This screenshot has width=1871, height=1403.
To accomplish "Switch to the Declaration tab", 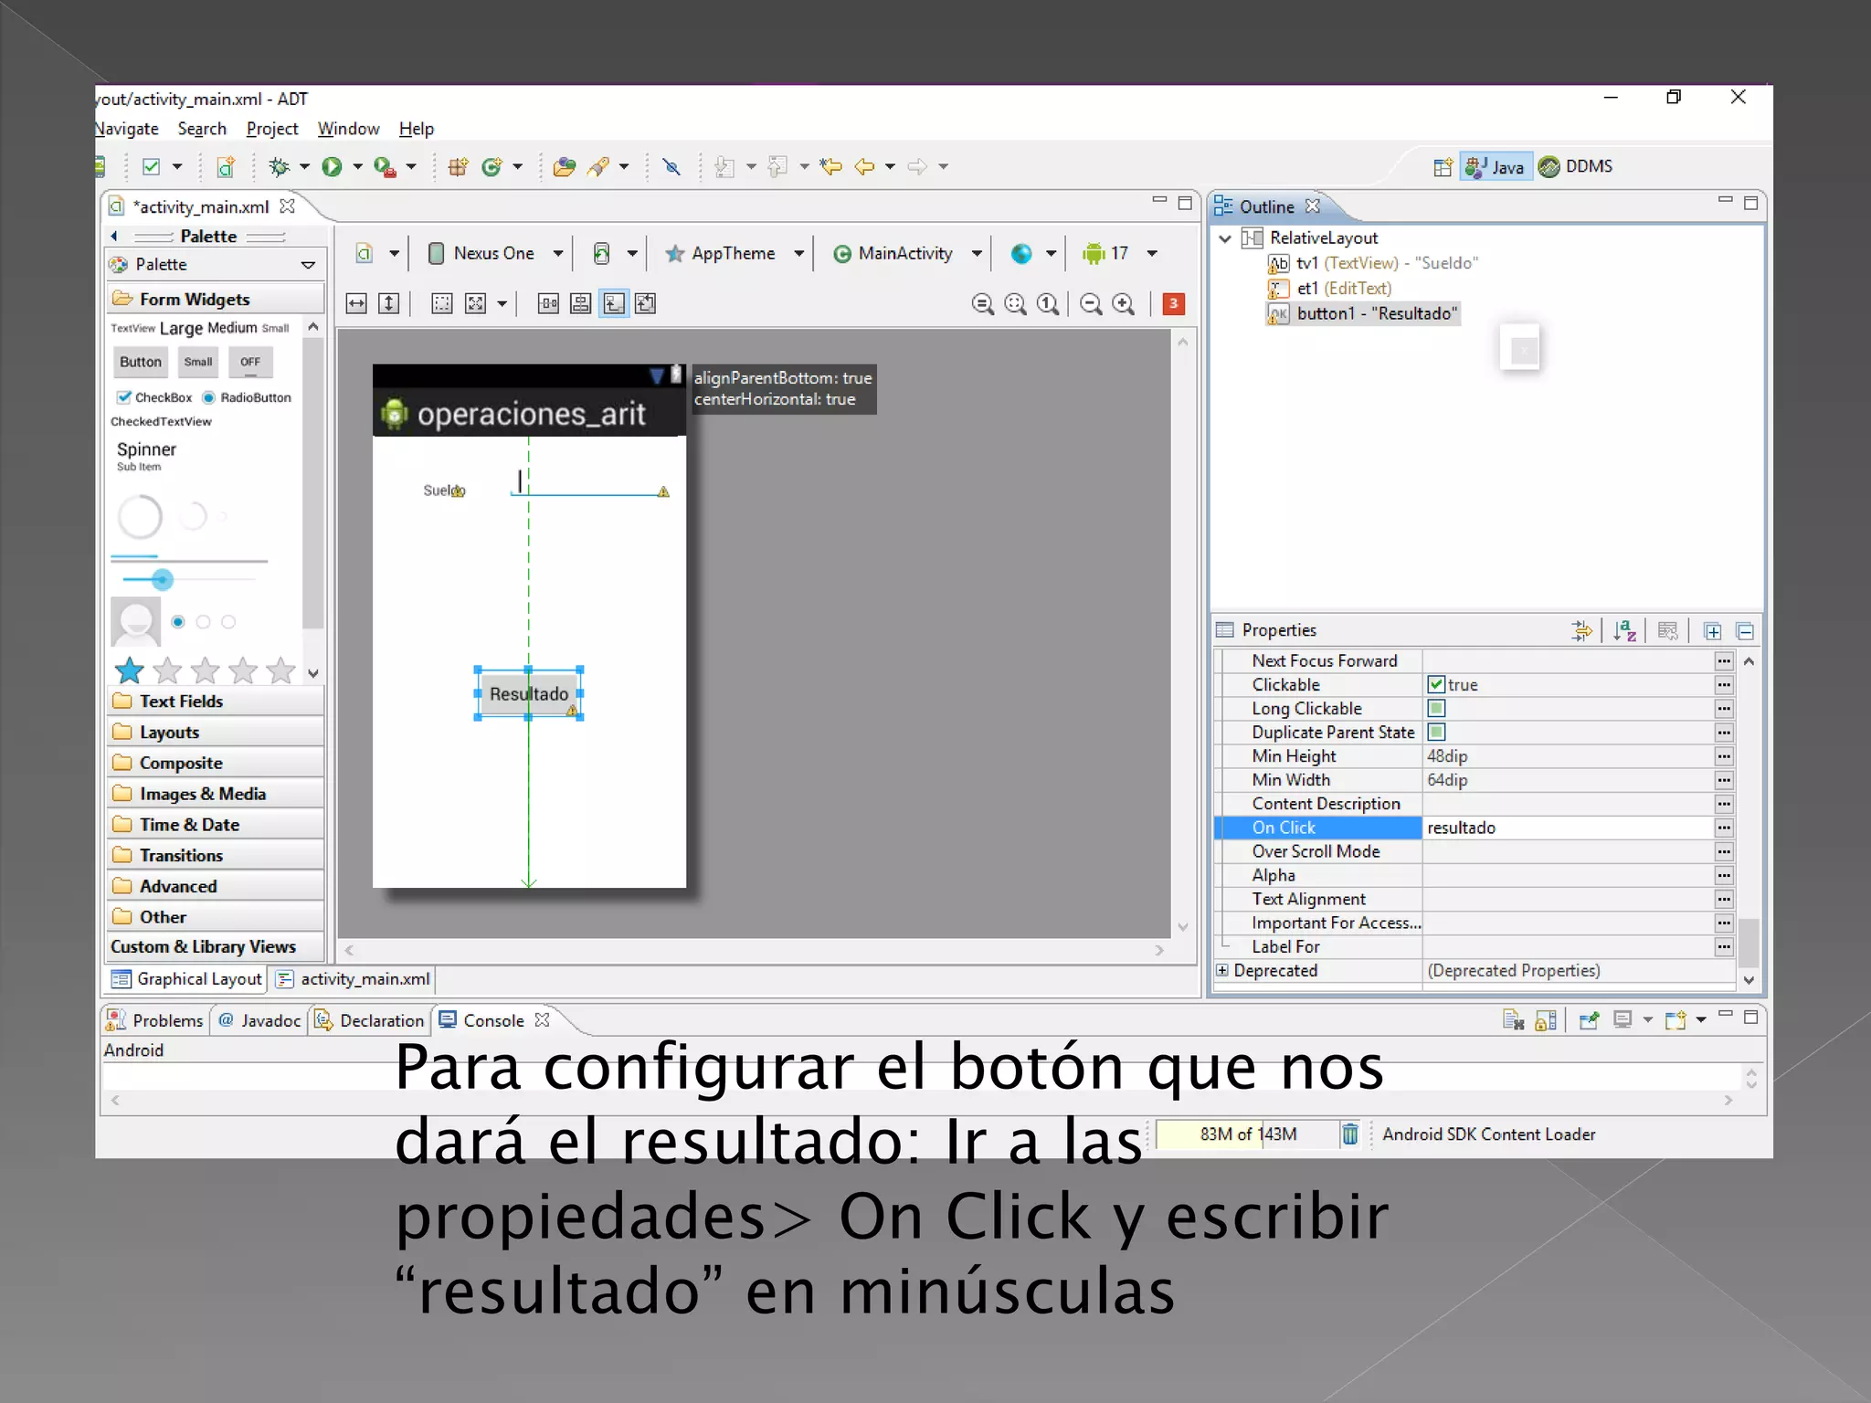I will point(370,1020).
